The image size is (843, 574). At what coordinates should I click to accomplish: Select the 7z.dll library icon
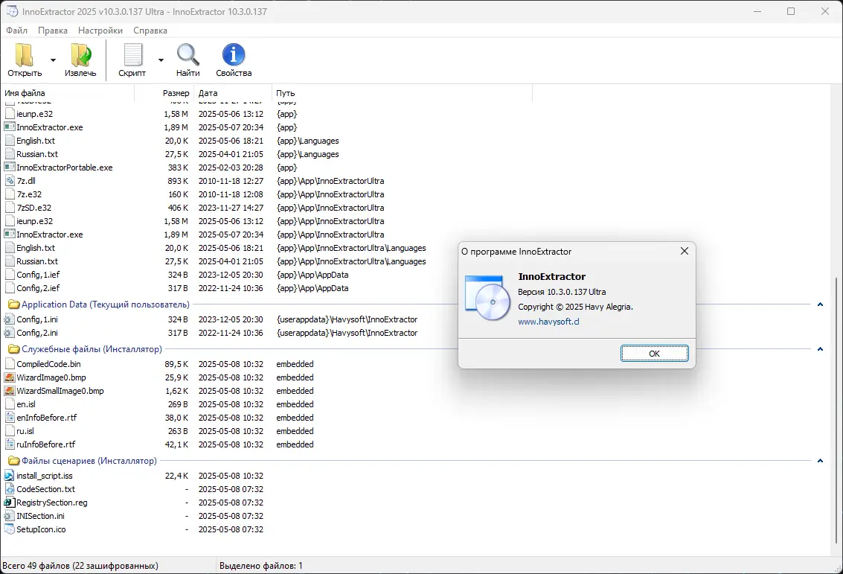point(8,181)
